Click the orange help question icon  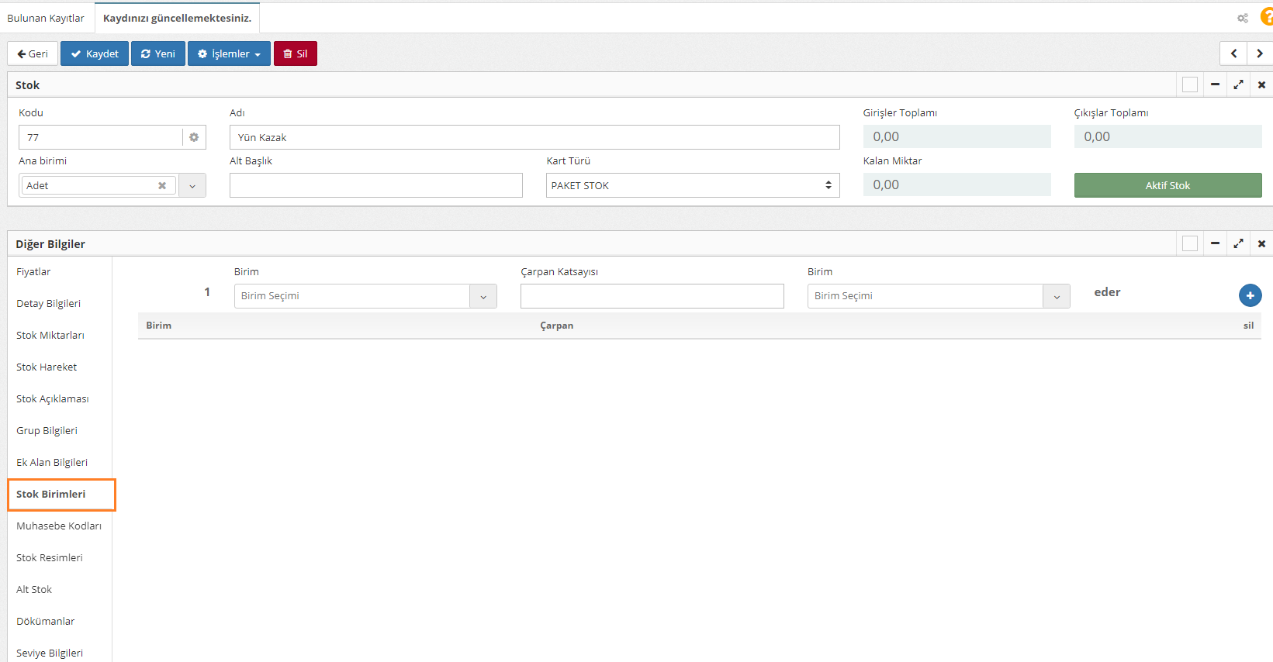click(x=1266, y=17)
